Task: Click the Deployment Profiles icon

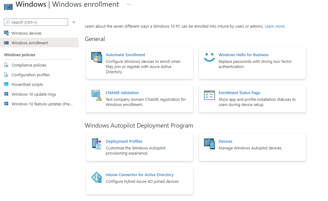Action: click(97, 144)
